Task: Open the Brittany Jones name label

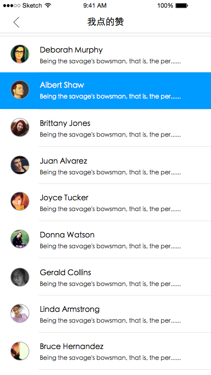Action: [65, 123]
